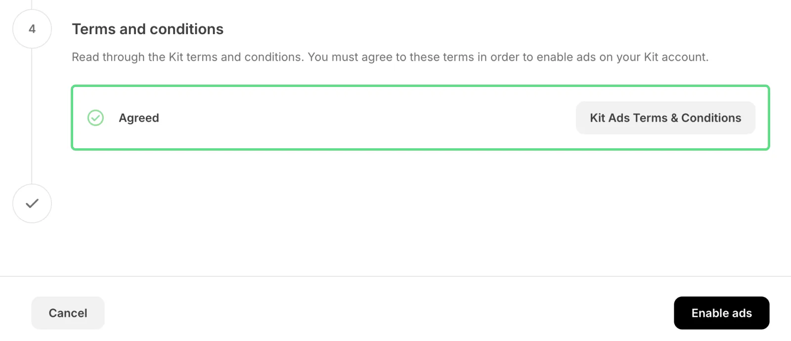
Task: Open the Kit Ads Terms & Conditions
Action: [665, 118]
